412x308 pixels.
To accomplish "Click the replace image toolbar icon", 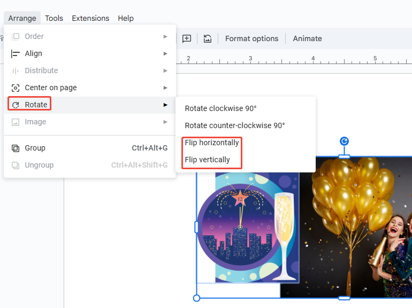I will tap(208, 38).
